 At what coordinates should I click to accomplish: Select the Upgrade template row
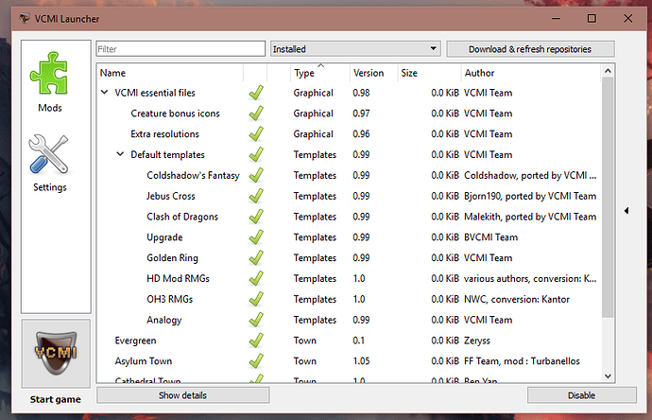click(x=349, y=237)
